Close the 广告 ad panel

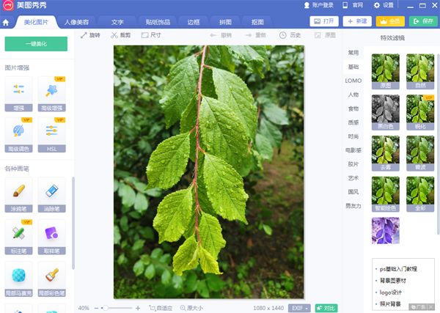click(431, 307)
